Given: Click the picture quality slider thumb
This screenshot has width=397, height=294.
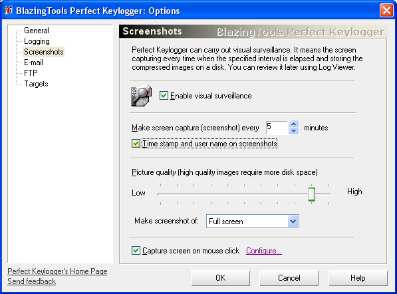Looking at the screenshot, I should point(311,194).
